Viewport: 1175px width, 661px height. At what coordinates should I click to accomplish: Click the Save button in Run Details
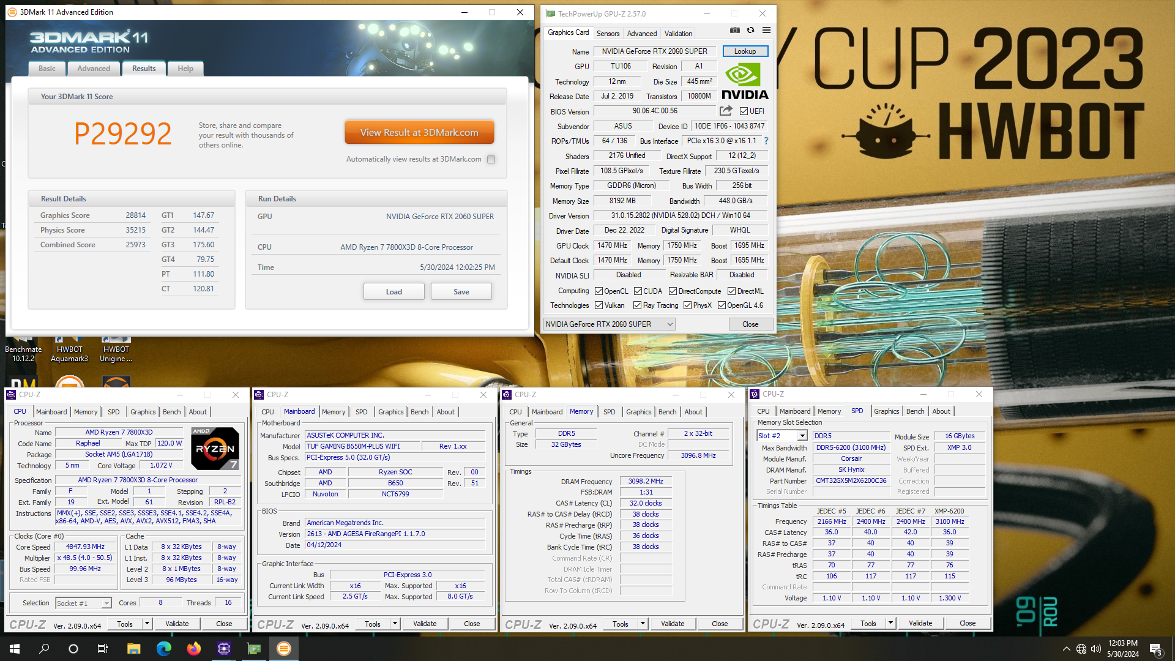pos(461,292)
